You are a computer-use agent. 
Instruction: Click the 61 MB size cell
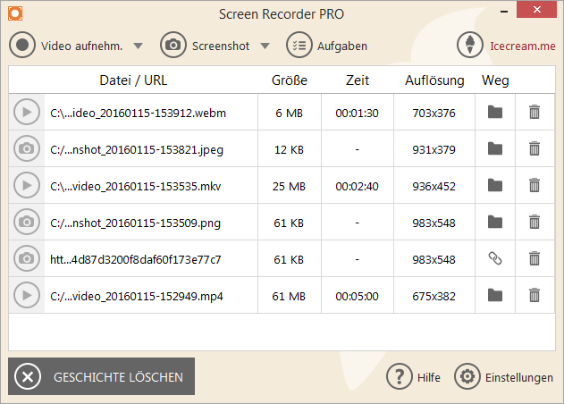[290, 297]
